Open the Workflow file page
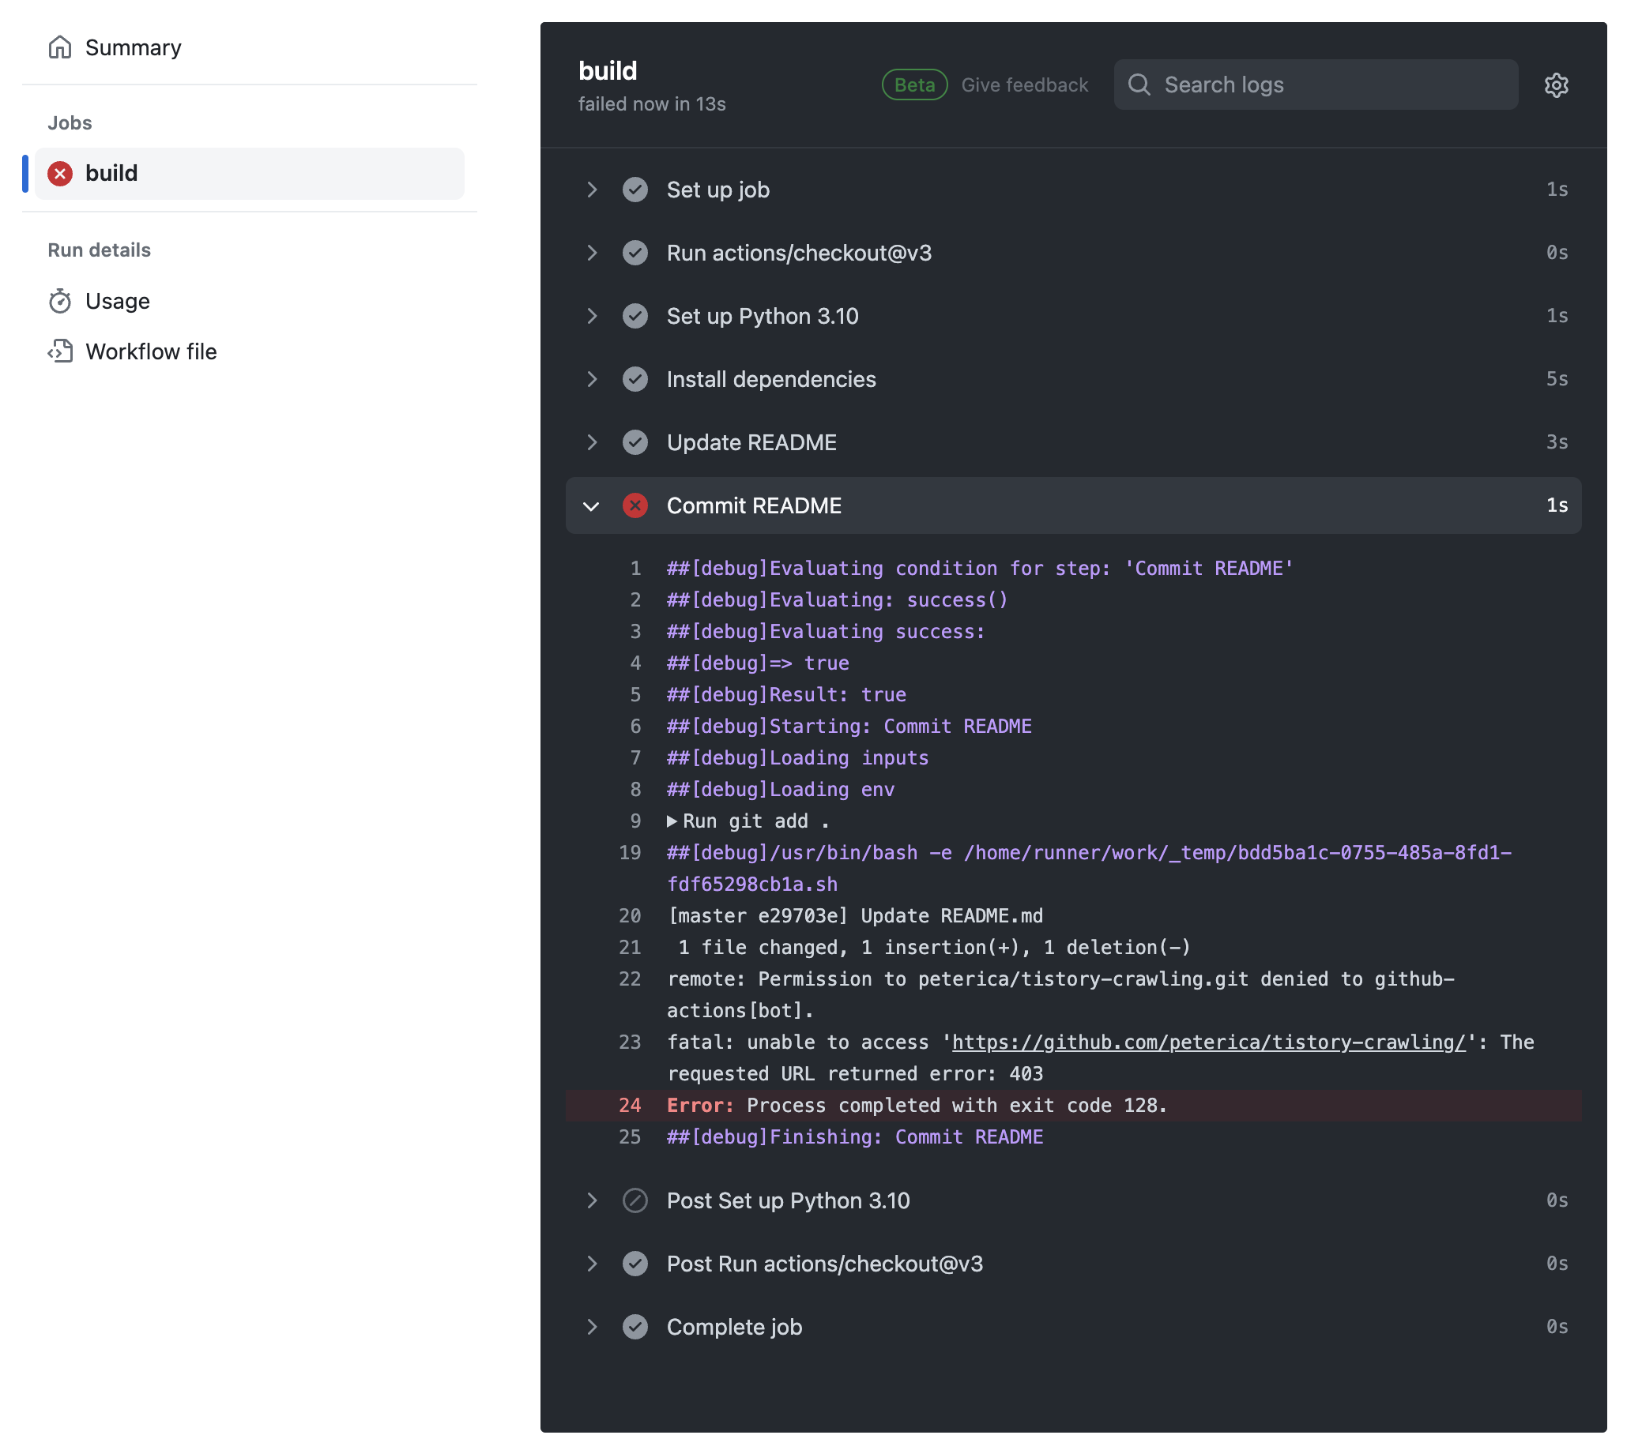The height and width of the screenshot is (1450, 1642). (x=151, y=351)
